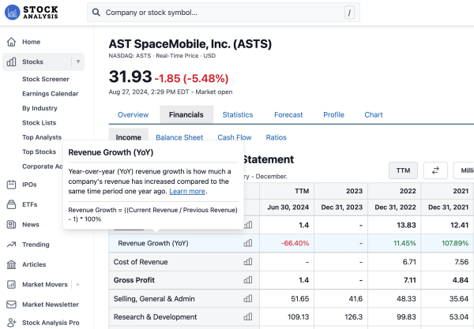Image resolution: width=474 pixels, height=329 pixels.
Task: View chart for Research & Development row
Action: (x=248, y=317)
